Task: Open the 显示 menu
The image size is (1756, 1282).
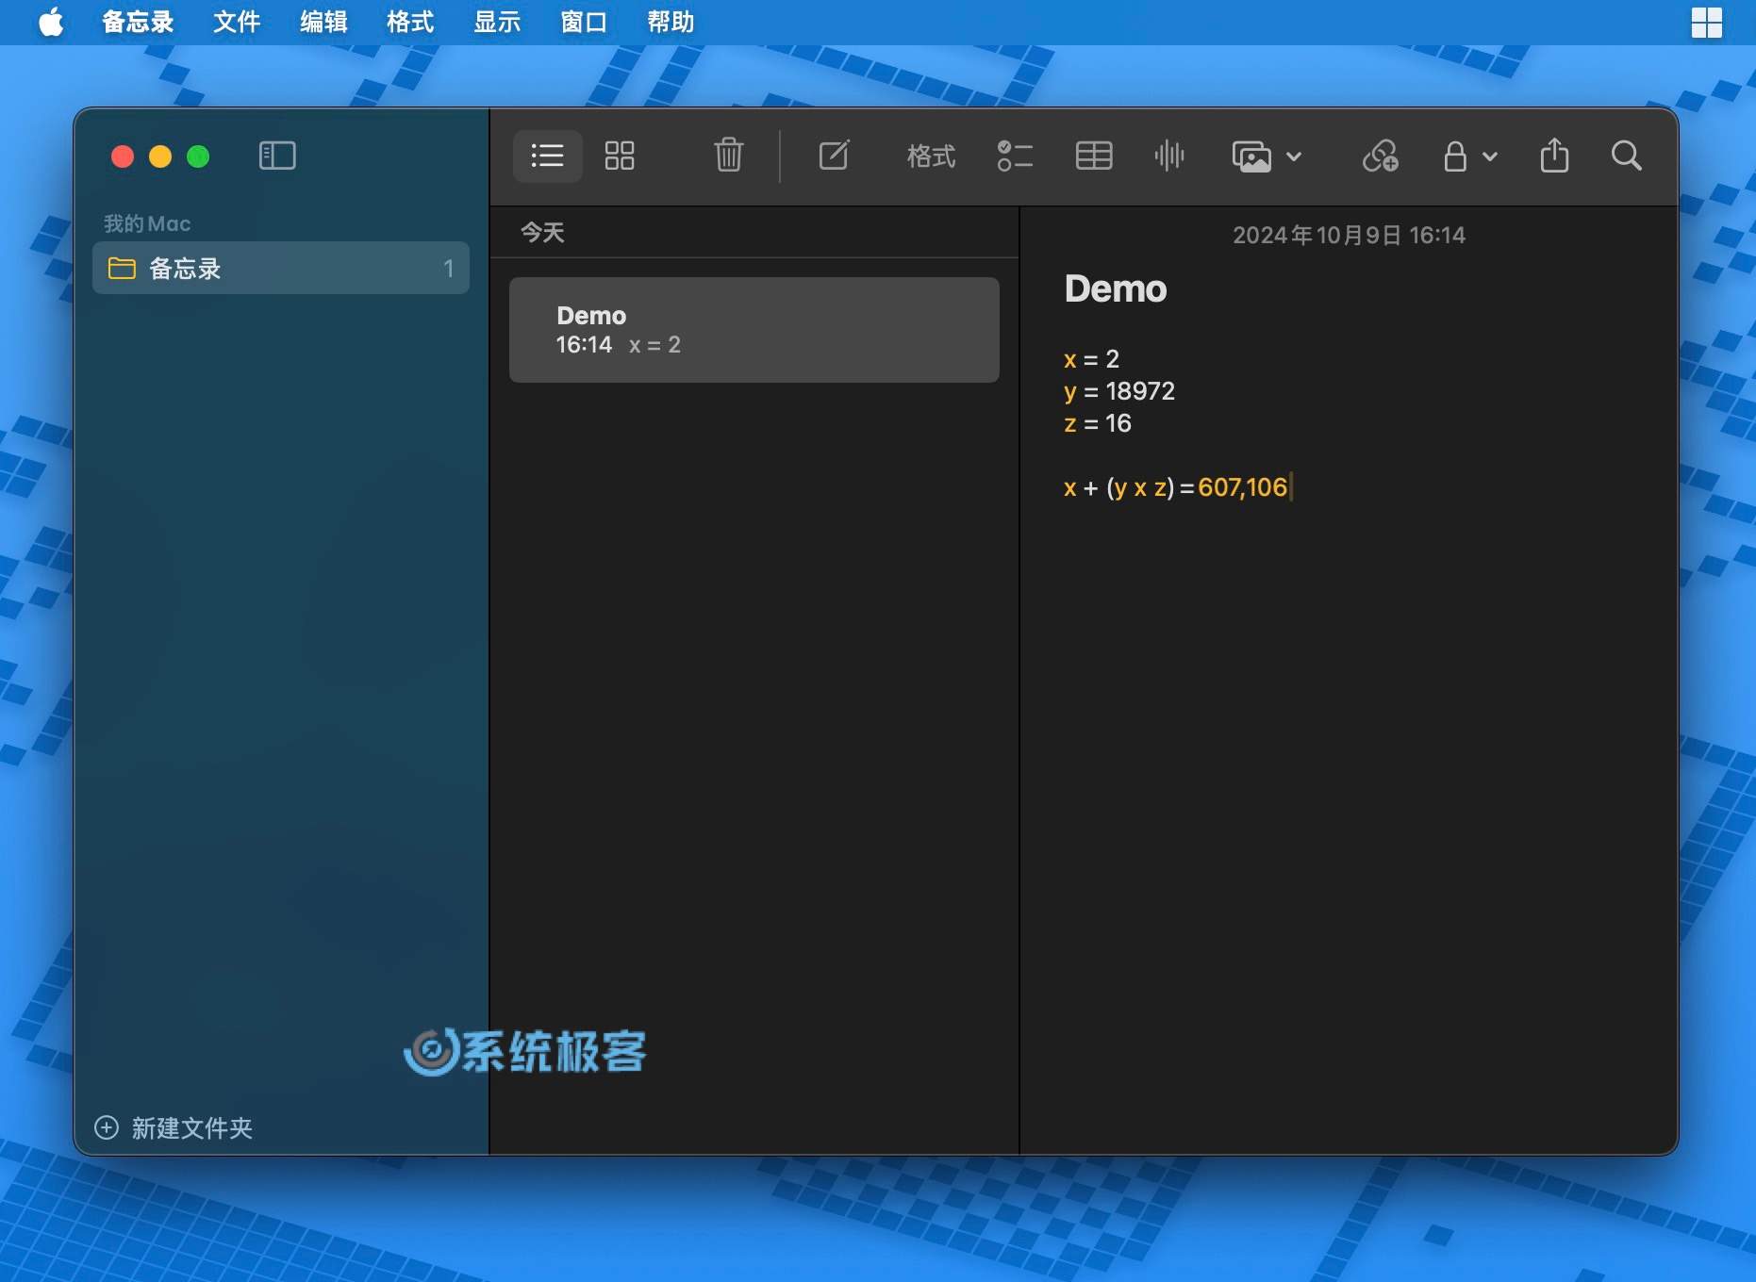Action: (x=497, y=22)
